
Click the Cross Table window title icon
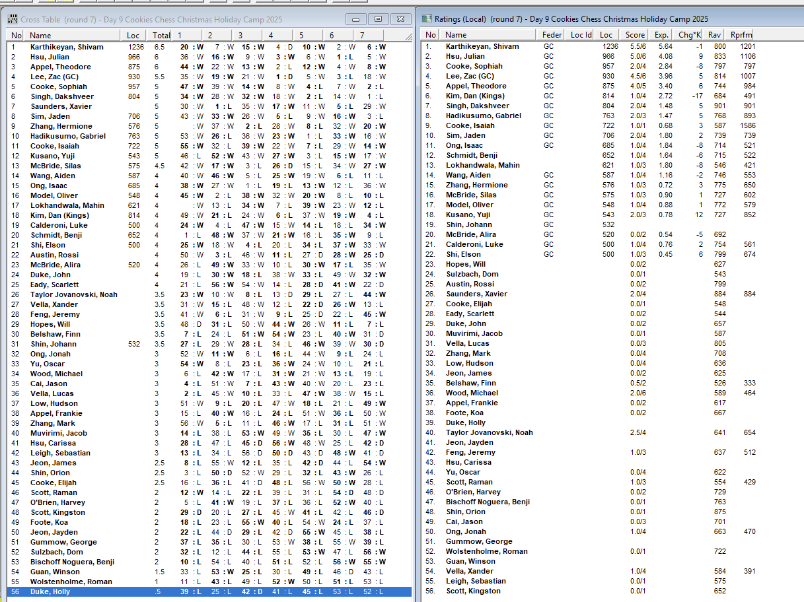tap(13, 20)
